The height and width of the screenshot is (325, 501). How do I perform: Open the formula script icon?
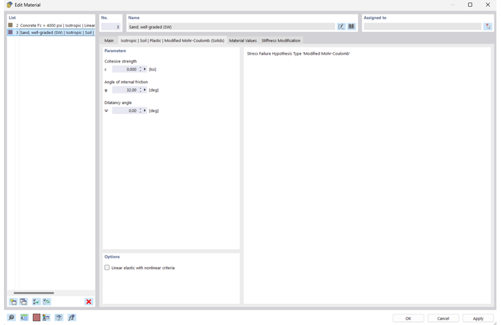coord(72,318)
